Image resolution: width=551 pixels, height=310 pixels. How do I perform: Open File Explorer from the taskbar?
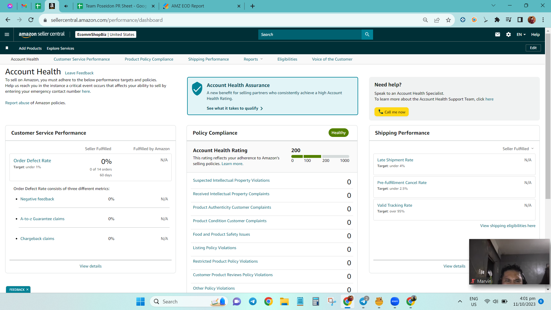[x=284, y=301]
